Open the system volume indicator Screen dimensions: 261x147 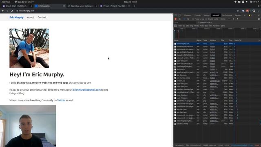point(247,2)
